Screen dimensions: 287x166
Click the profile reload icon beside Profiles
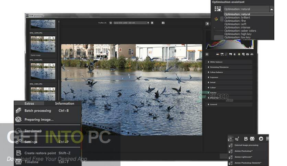111,23
